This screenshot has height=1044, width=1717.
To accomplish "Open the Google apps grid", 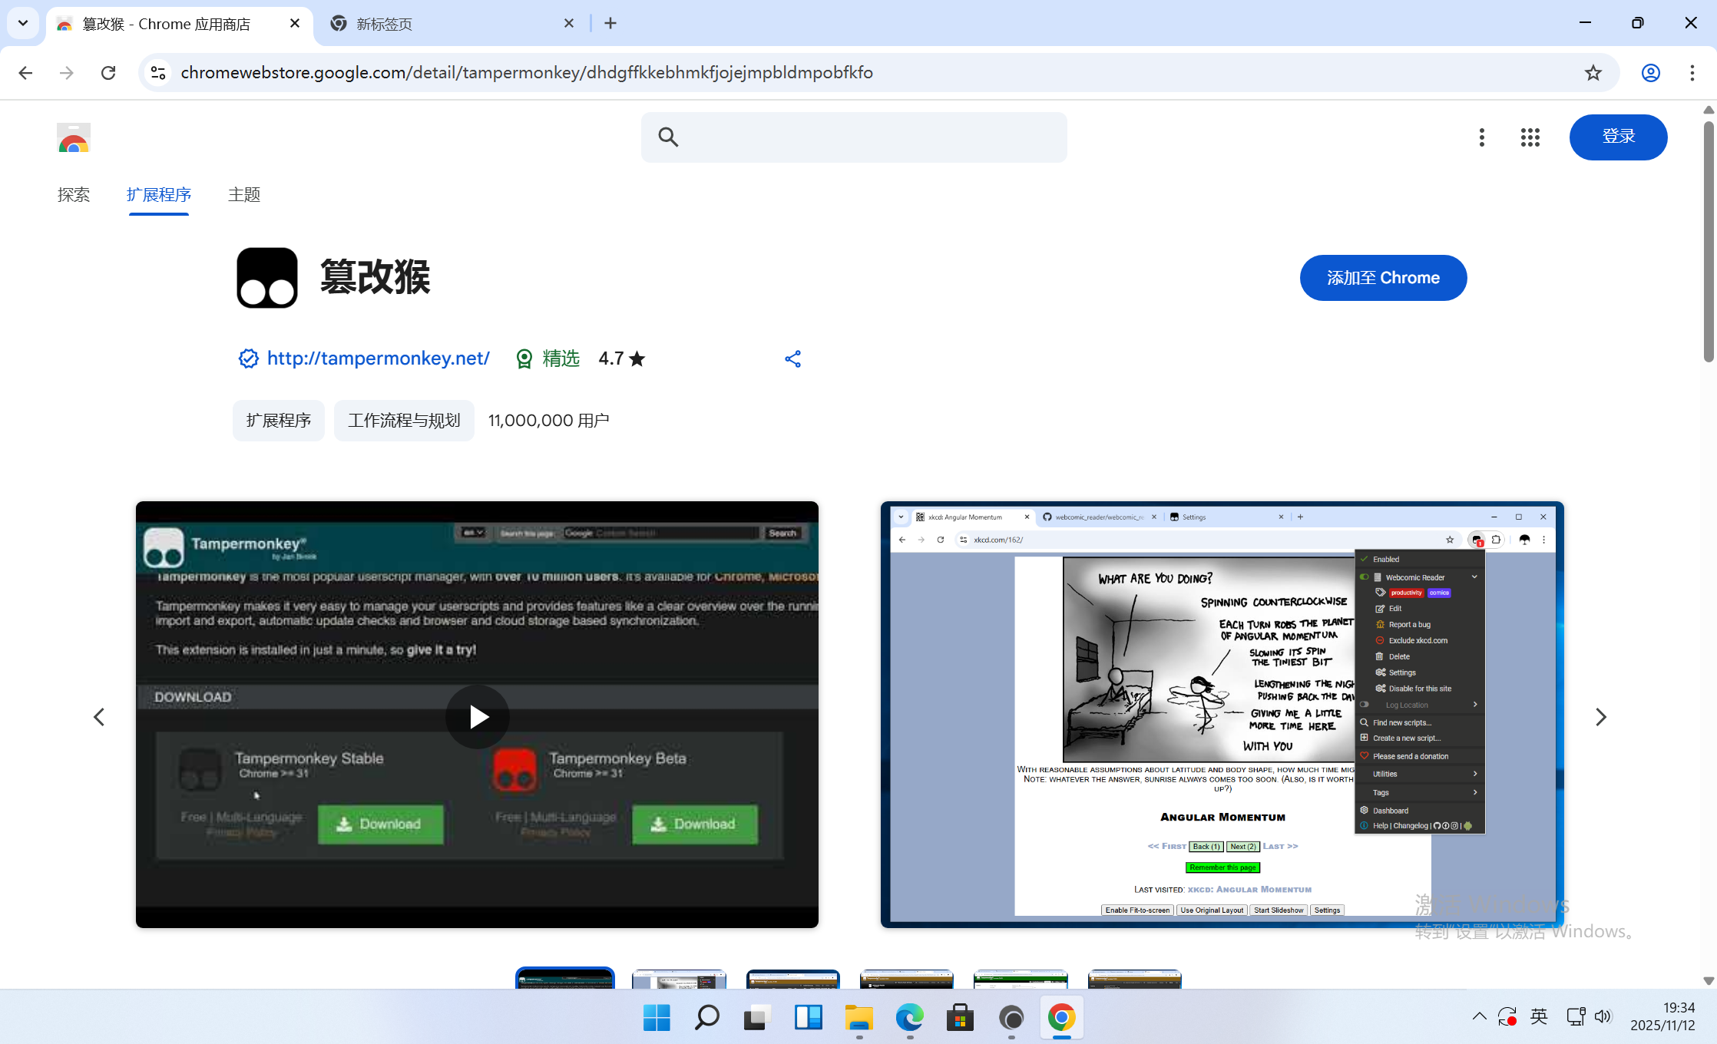I will (x=1530, y=137).
